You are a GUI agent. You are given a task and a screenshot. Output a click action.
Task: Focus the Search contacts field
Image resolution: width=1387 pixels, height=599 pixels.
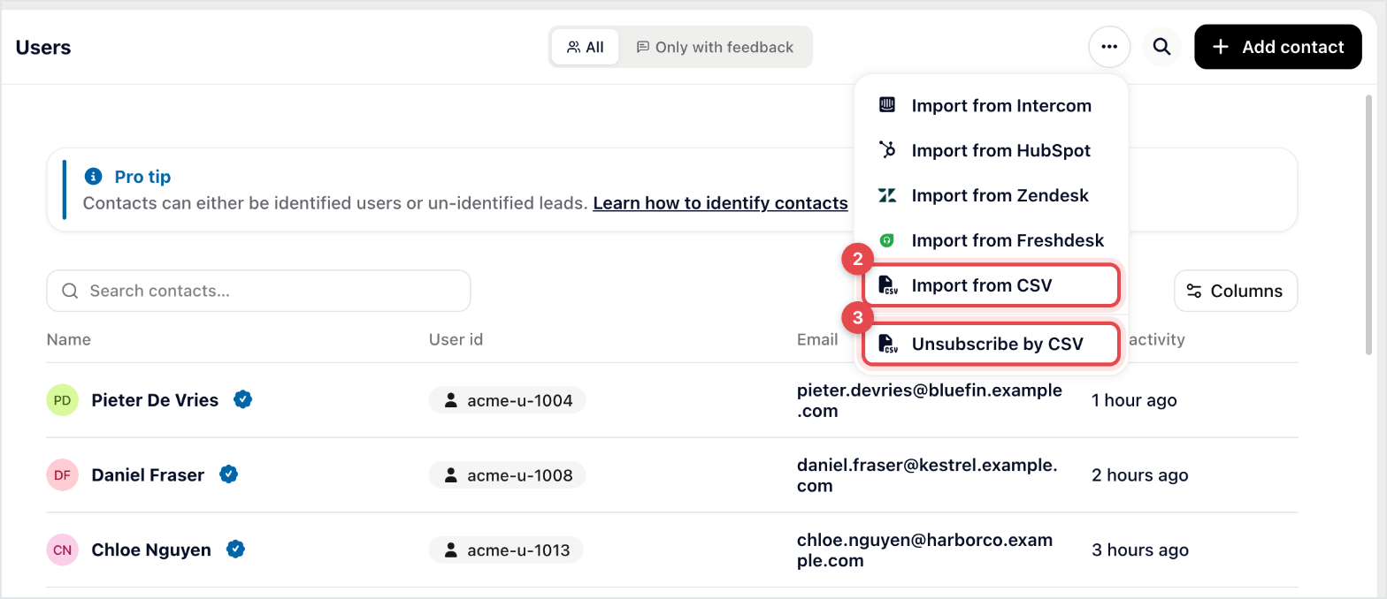click(x=258, y=291)
